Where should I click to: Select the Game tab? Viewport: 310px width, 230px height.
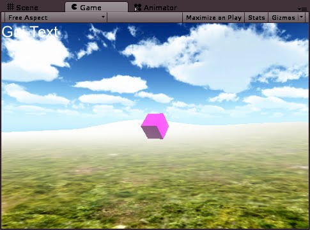[97, 7]
